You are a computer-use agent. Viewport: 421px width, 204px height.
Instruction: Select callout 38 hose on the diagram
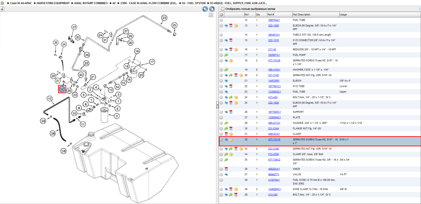(x=53, y=133)
